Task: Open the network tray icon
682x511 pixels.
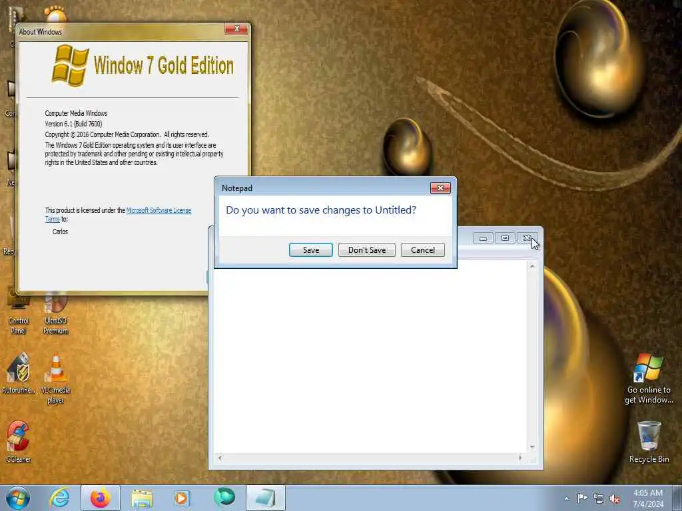Action: tap(599, 499)
